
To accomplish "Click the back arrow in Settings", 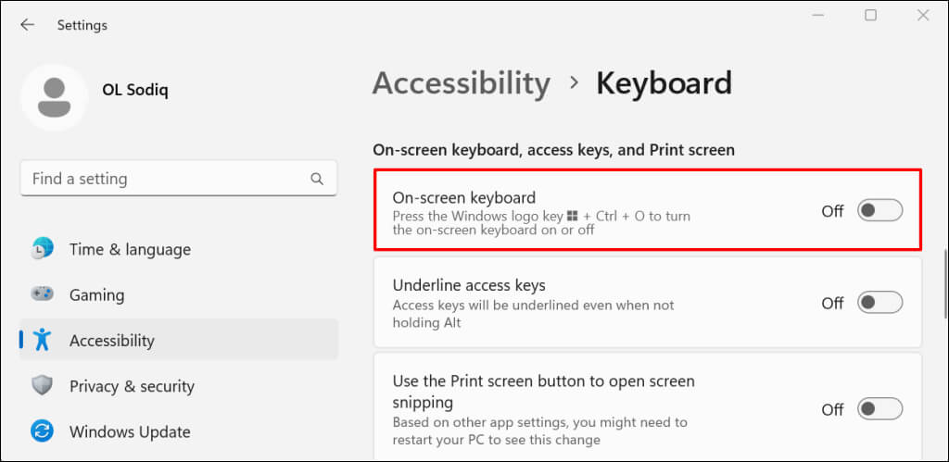I will (27, 25).
